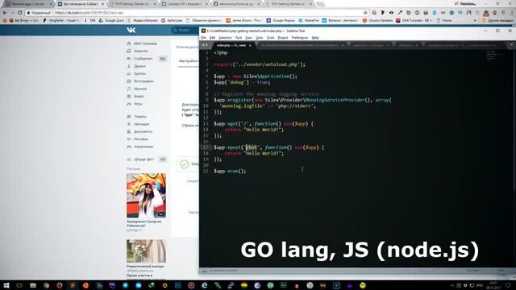Bookmark this page with the star icon
Screen dimensions: 516x290
(365, 13)
